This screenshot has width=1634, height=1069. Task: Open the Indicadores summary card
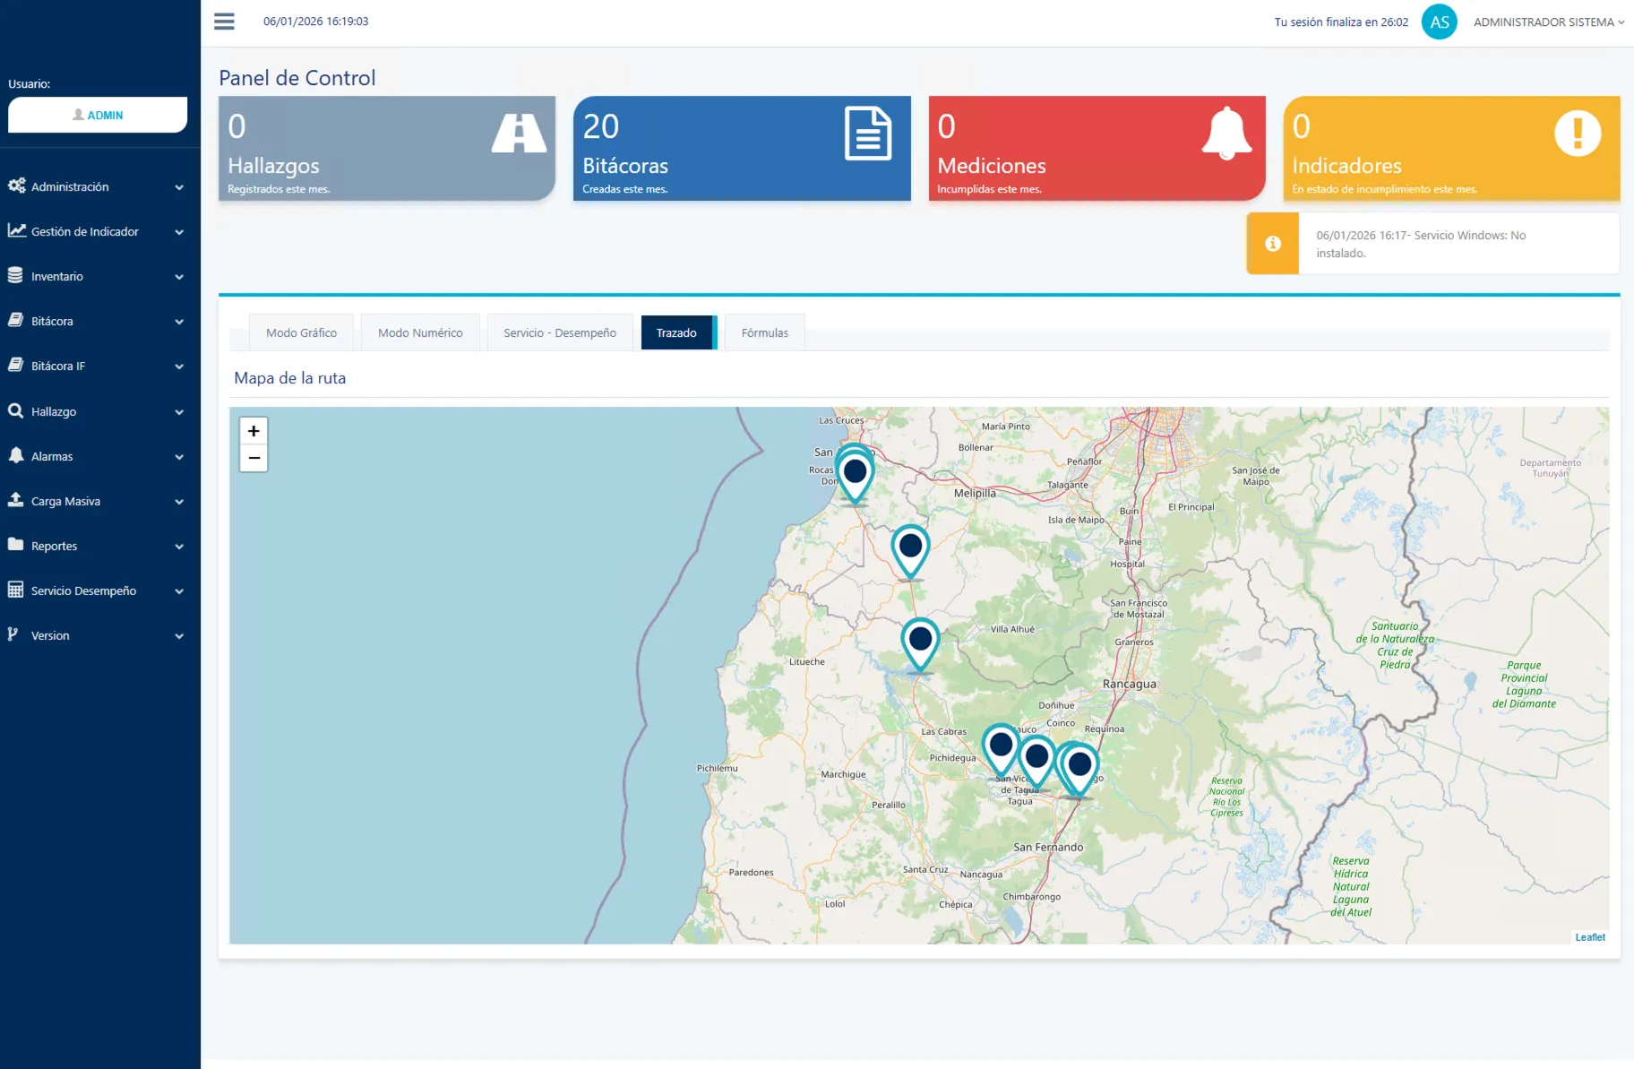[1451, 148]
